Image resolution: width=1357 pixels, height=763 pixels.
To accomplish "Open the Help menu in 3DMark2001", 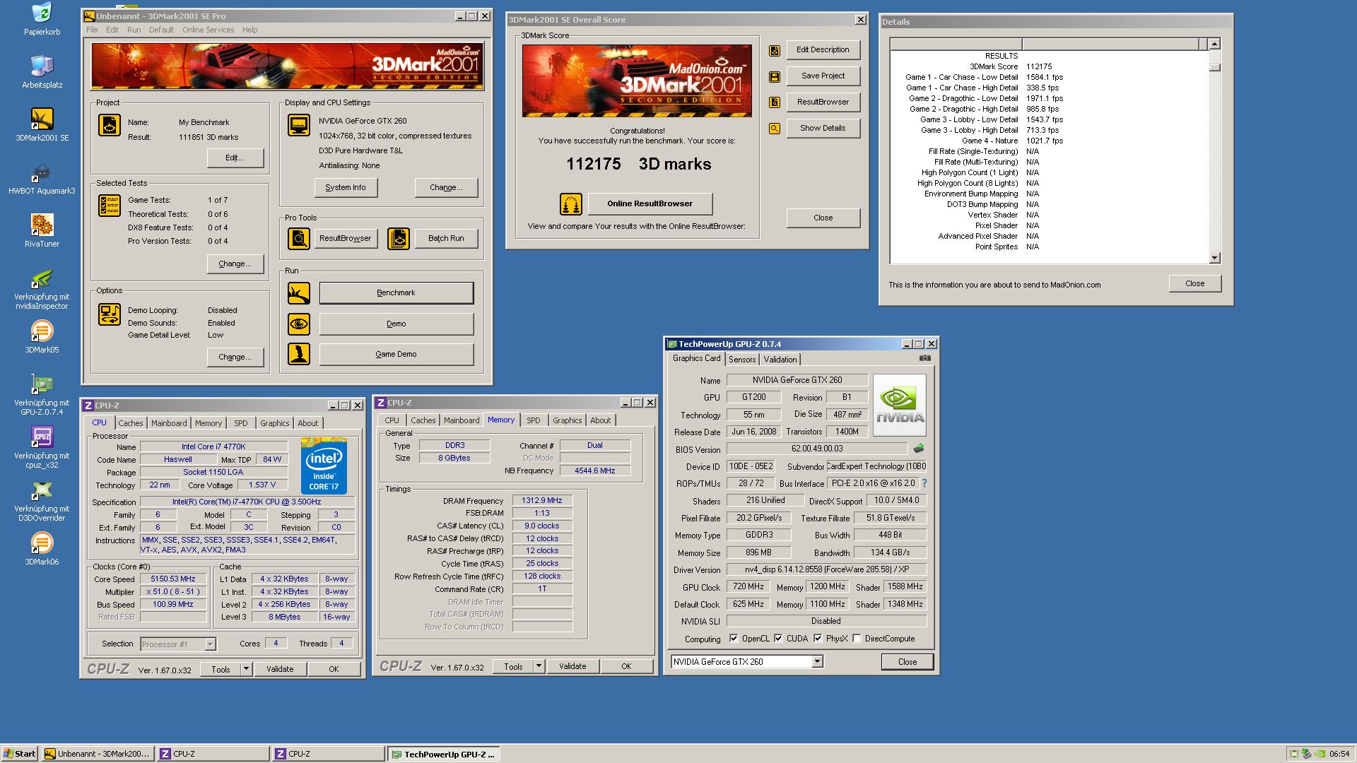I will point(249,30).
